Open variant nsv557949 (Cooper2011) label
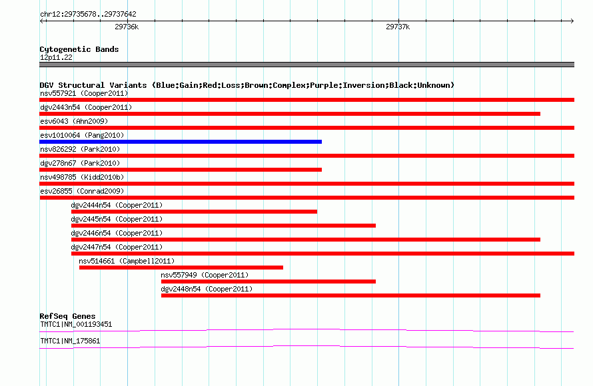The height and width of the screenshot is (386, 593). click(205, 275)
